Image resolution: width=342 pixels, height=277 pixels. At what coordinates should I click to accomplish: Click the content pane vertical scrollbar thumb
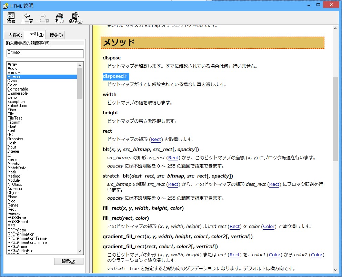335,119
